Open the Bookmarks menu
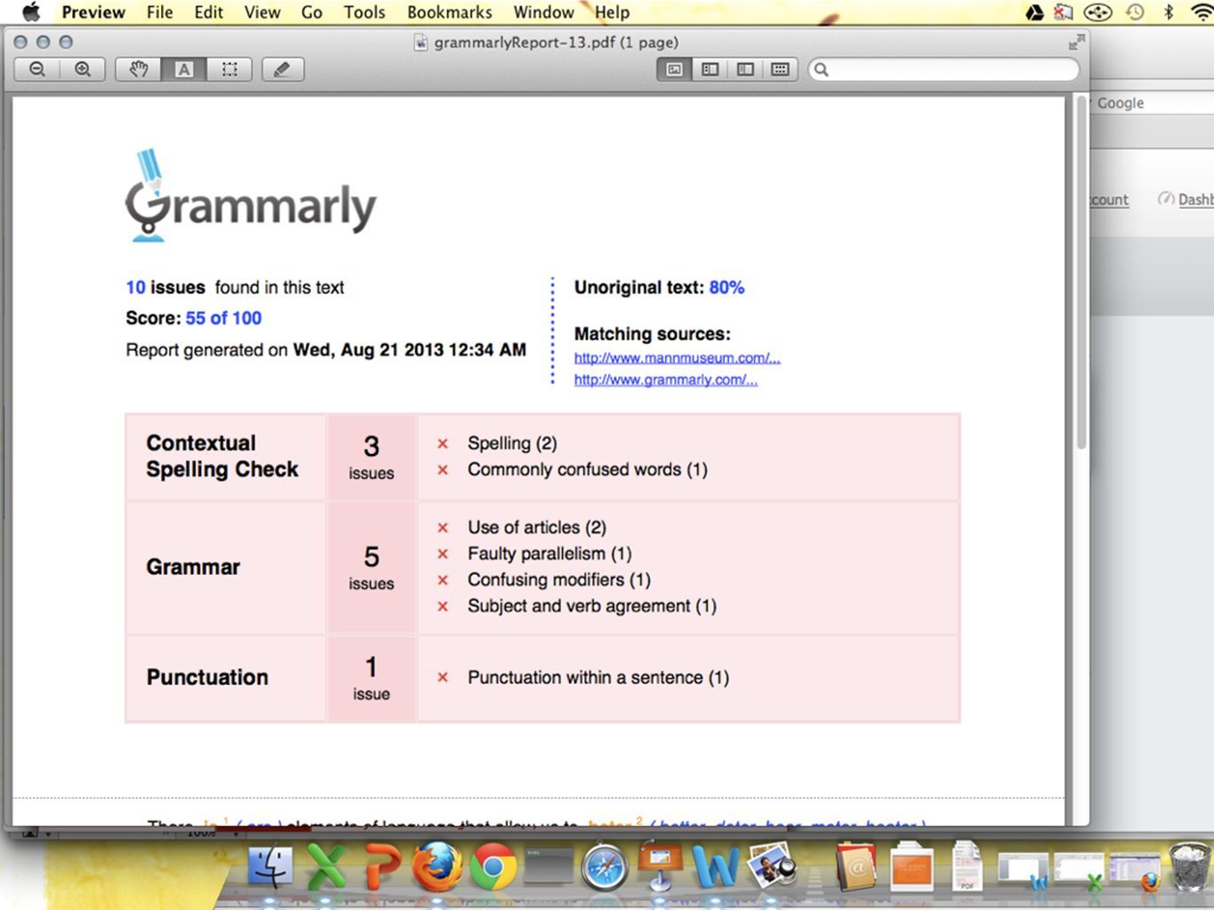Image resolution: width=1214 pixels, height=910 pixels. pyautogui.click(x=449, y=12)
